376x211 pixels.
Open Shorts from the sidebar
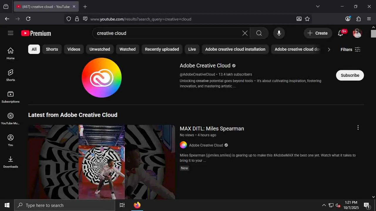coord(11,75)
